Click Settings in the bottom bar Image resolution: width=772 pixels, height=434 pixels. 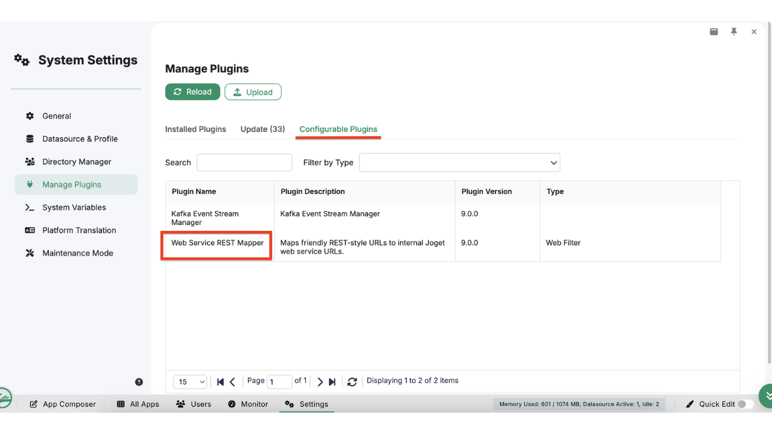(306, 404)
